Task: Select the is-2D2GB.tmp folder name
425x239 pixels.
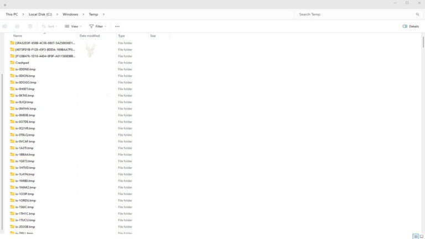Action: point(25,226)
